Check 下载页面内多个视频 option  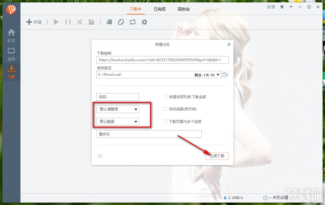(166, 121)
